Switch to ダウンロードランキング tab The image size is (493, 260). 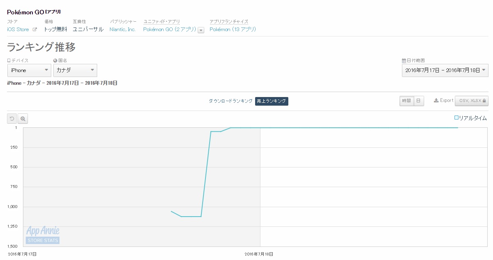tap(231, 101)
